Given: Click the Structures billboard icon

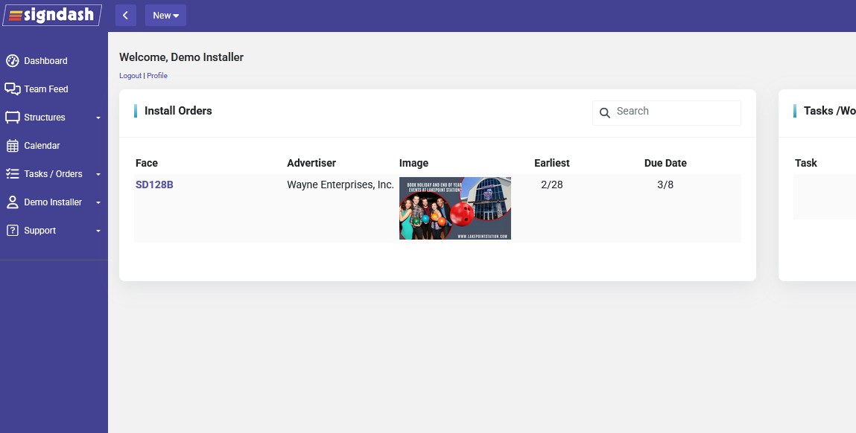Looking at the screenshot, I should coord(12,118).
